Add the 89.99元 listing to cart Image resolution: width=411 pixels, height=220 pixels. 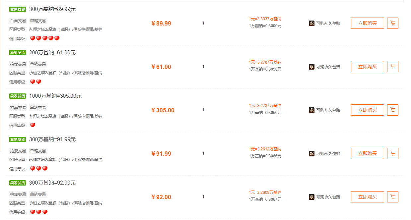click(393, 23)
